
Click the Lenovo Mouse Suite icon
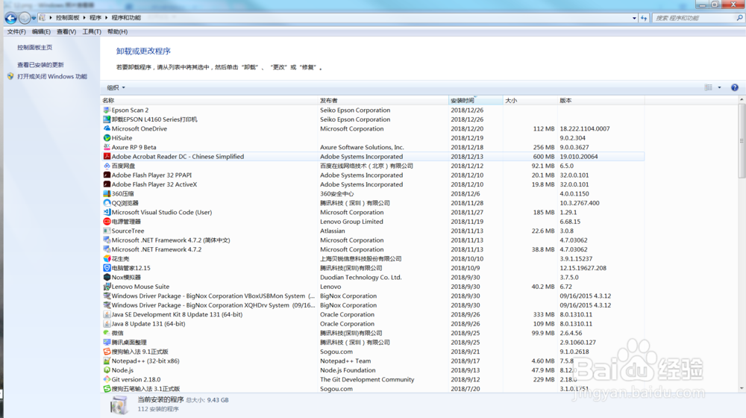[x=107, y=287]
